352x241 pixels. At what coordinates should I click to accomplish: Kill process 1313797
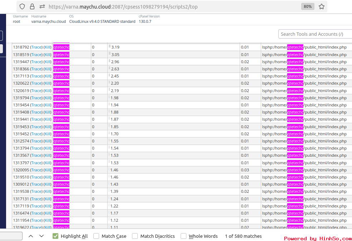click(47, 163)
